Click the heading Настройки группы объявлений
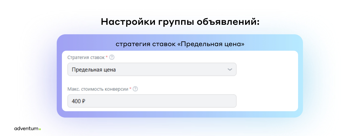The height and width of the screenshot is (136, 360). pyautogui.click(x=180, y=22)
